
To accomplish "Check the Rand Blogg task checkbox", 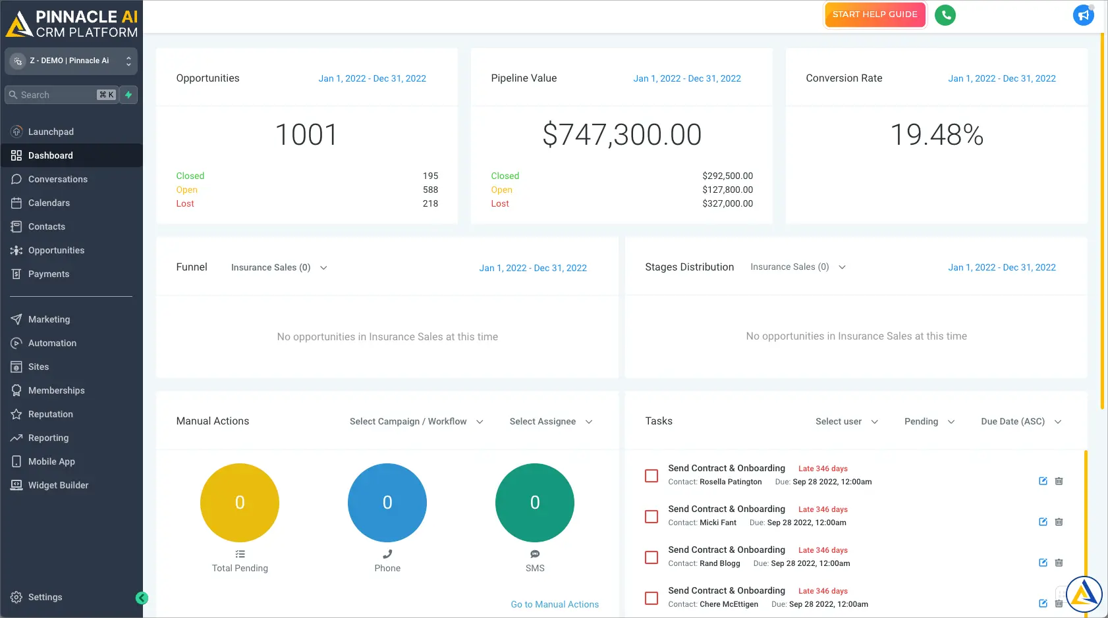I will point(651,557).
